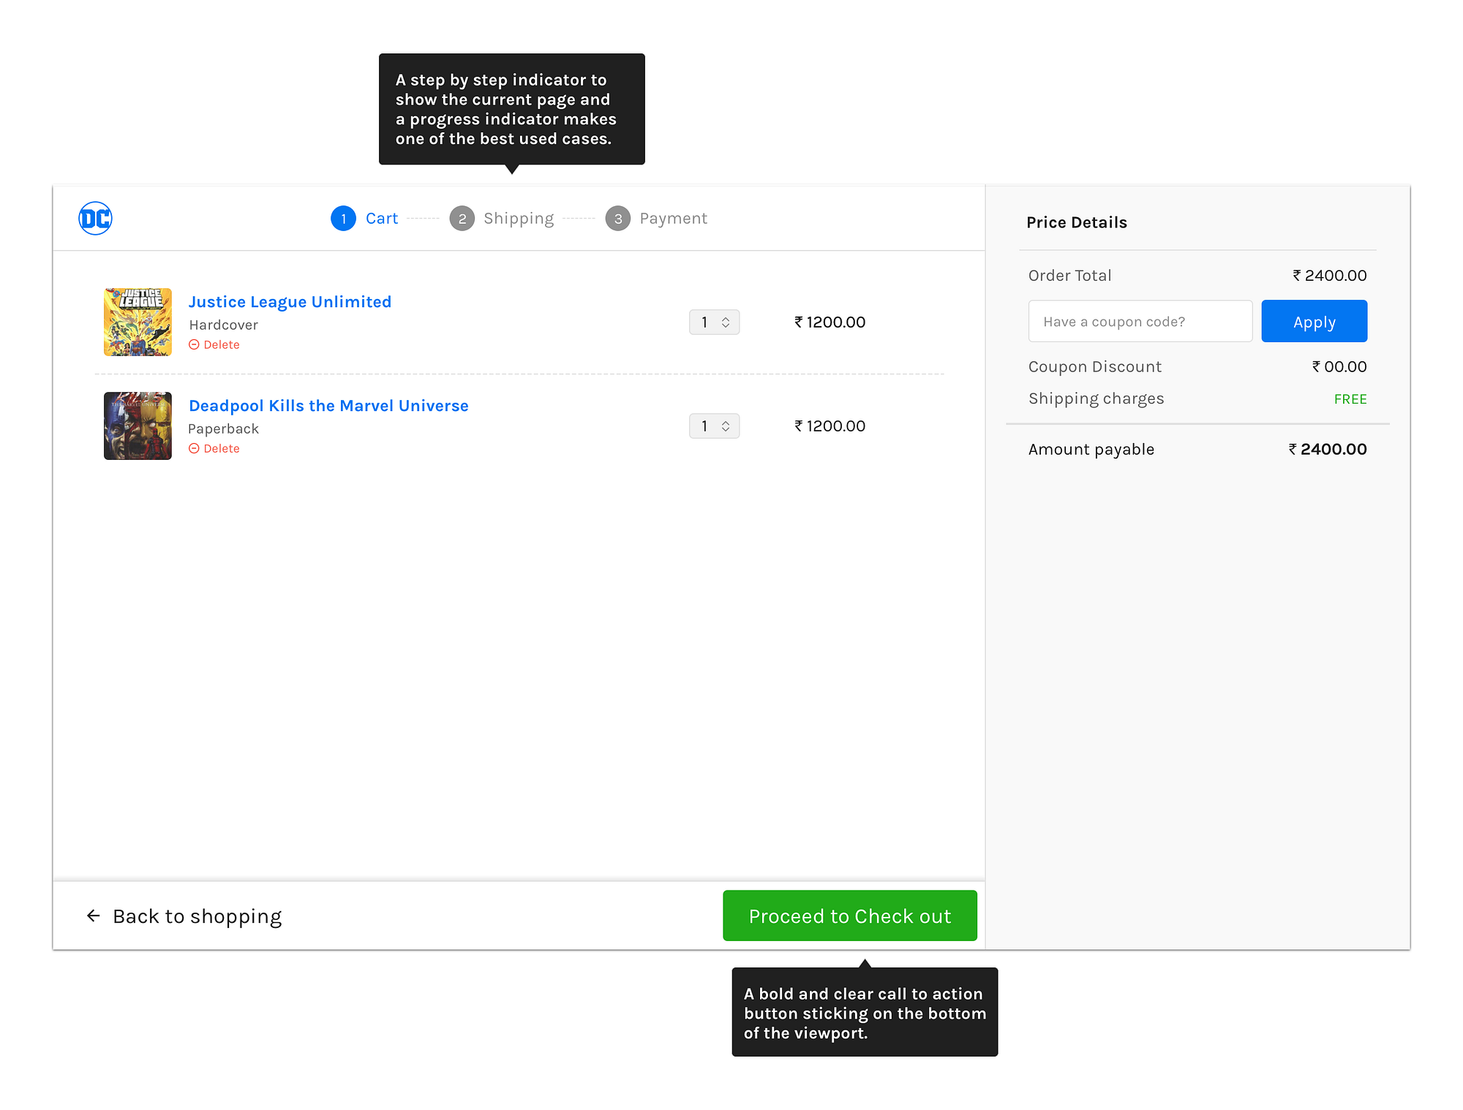
Task: Click the step 3 circle icon
Action: 617,218
